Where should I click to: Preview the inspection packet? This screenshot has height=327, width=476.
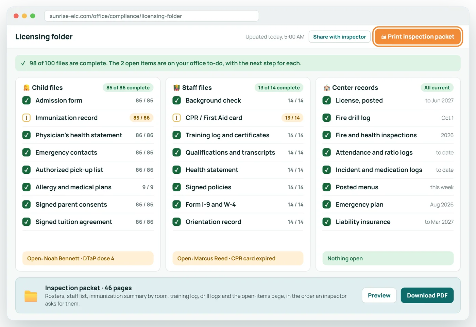tap(379, 295)
